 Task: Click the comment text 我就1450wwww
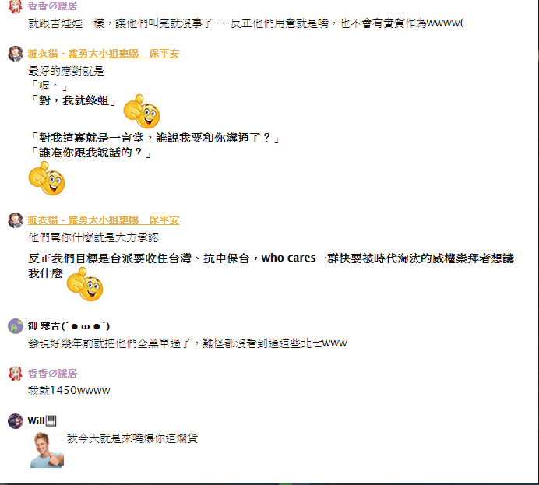pos(69,391)
